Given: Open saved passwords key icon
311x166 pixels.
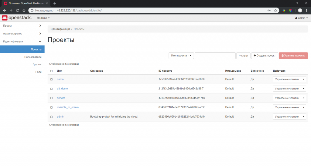Looking at the screenshot, I should coord(269,11).
